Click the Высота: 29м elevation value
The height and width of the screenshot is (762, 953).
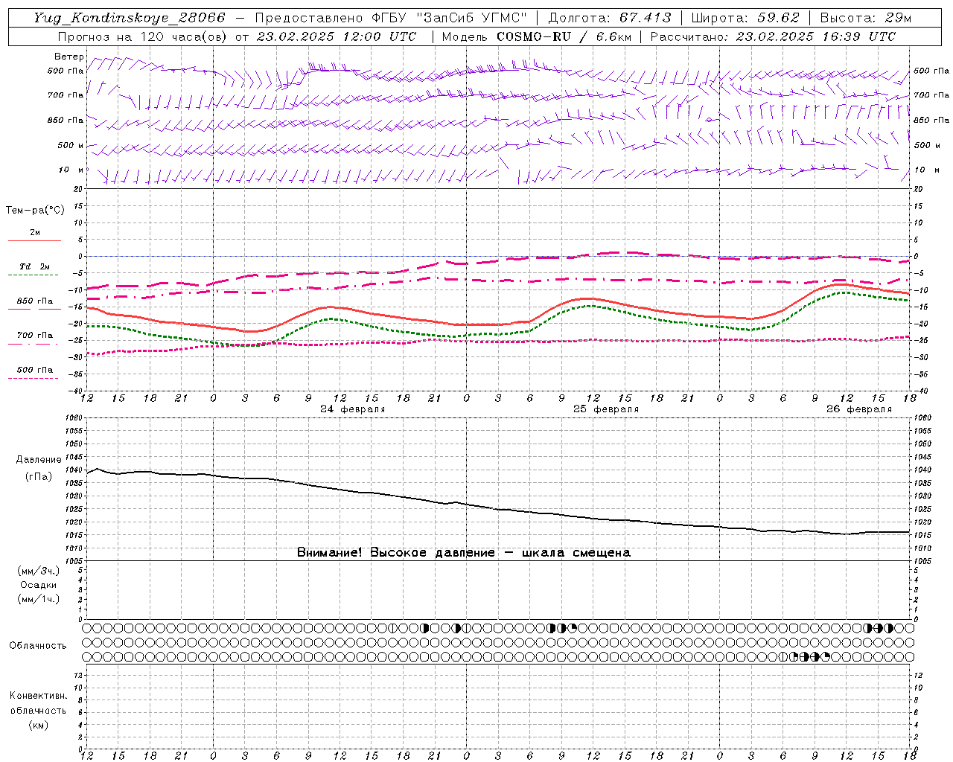pos(866,17)
